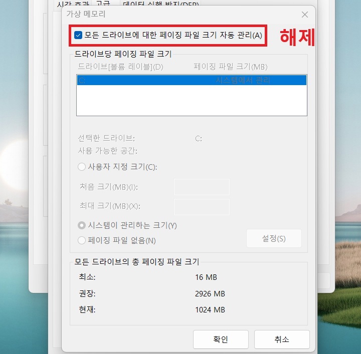This screenshot has height=354, width=361.
Task: Click the 1024 MB current value
Action: click(210, 309)
